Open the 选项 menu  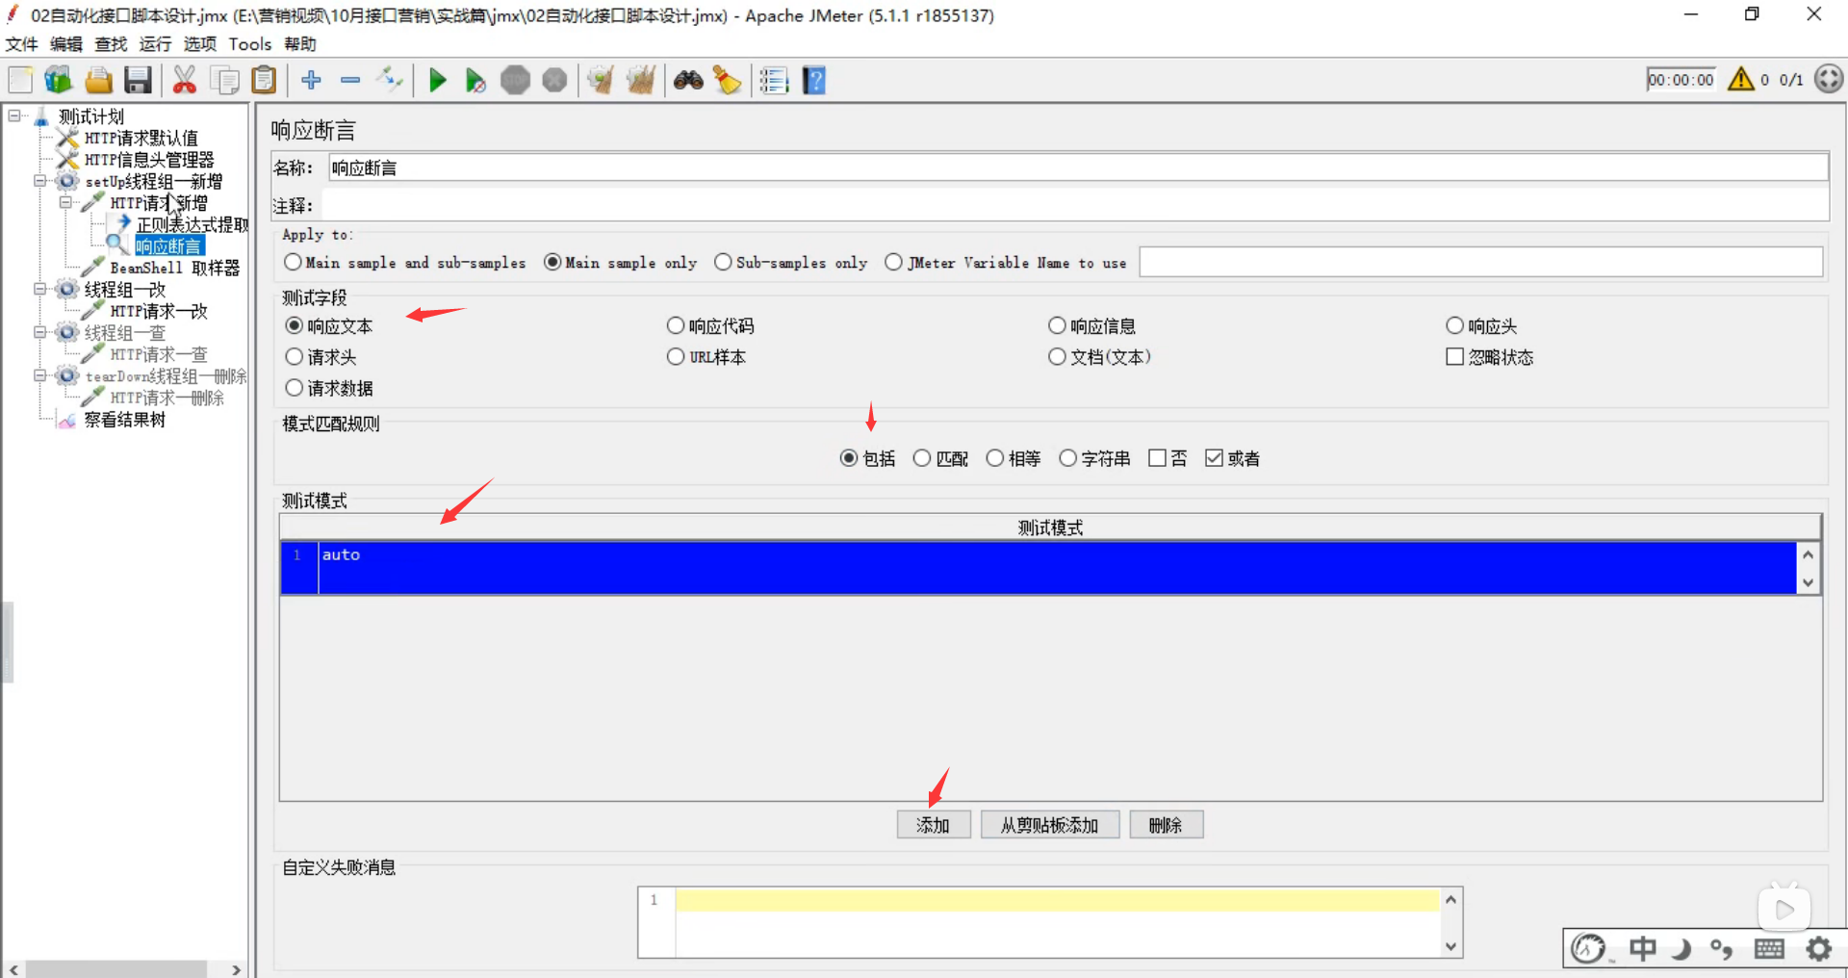point(200,44)
